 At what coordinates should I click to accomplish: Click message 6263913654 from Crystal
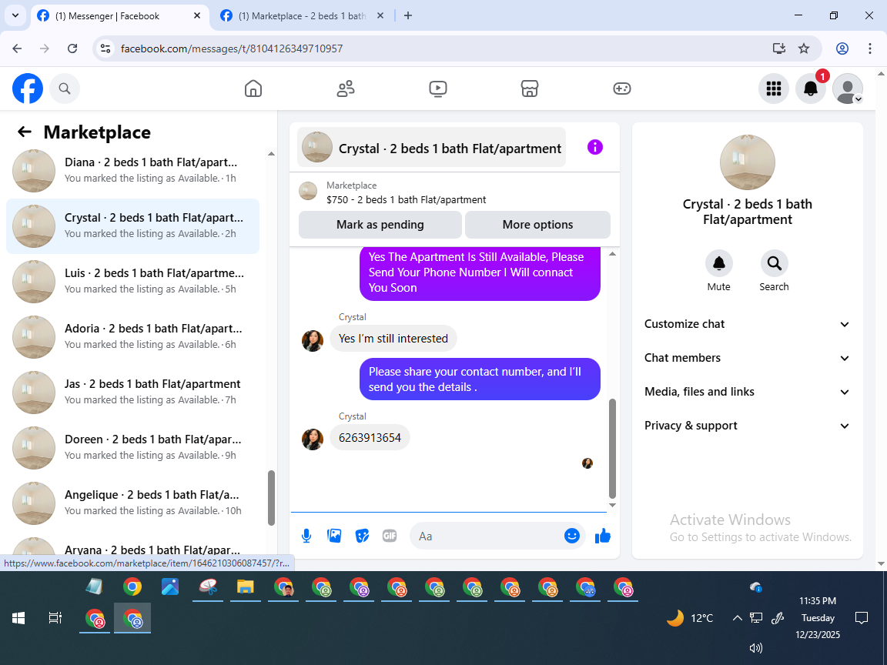pyautogui.click(x=370, y=438)
